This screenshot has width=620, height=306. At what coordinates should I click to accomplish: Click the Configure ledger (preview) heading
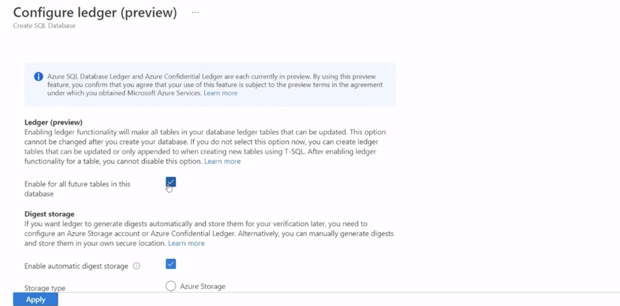pyautogui.click(x=95, y=13)
